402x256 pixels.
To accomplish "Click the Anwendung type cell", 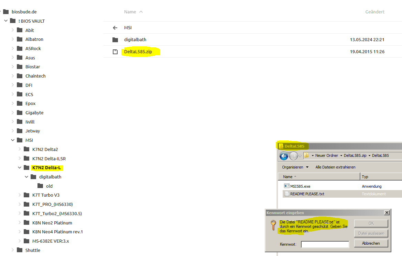I will [371, 186].
